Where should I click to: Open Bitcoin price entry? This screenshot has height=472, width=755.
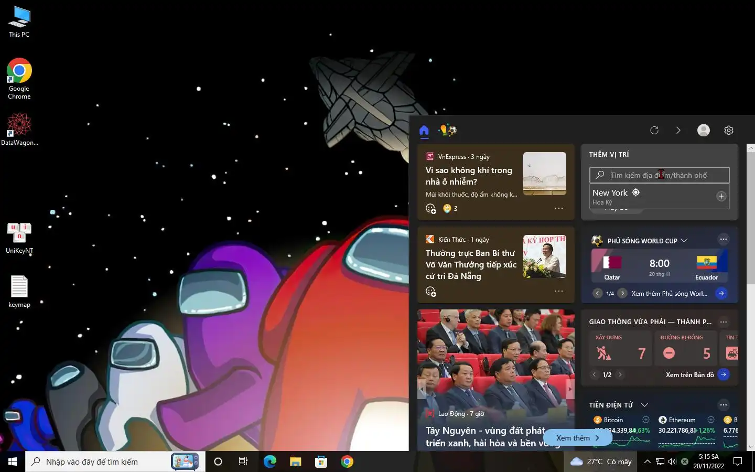click(622, 431)
